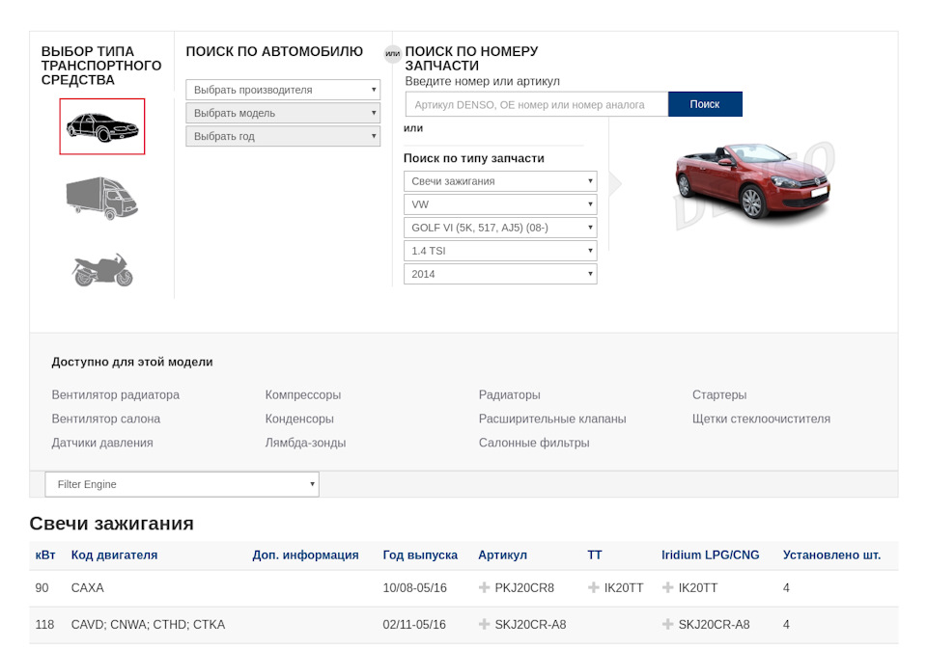Screen dimensions: 927x649
Task: Open Расширительные клапаны category link
Action: (552, 419)
